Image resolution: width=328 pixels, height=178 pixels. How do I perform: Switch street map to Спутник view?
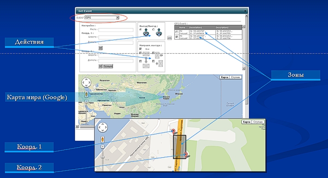(258, 122)
